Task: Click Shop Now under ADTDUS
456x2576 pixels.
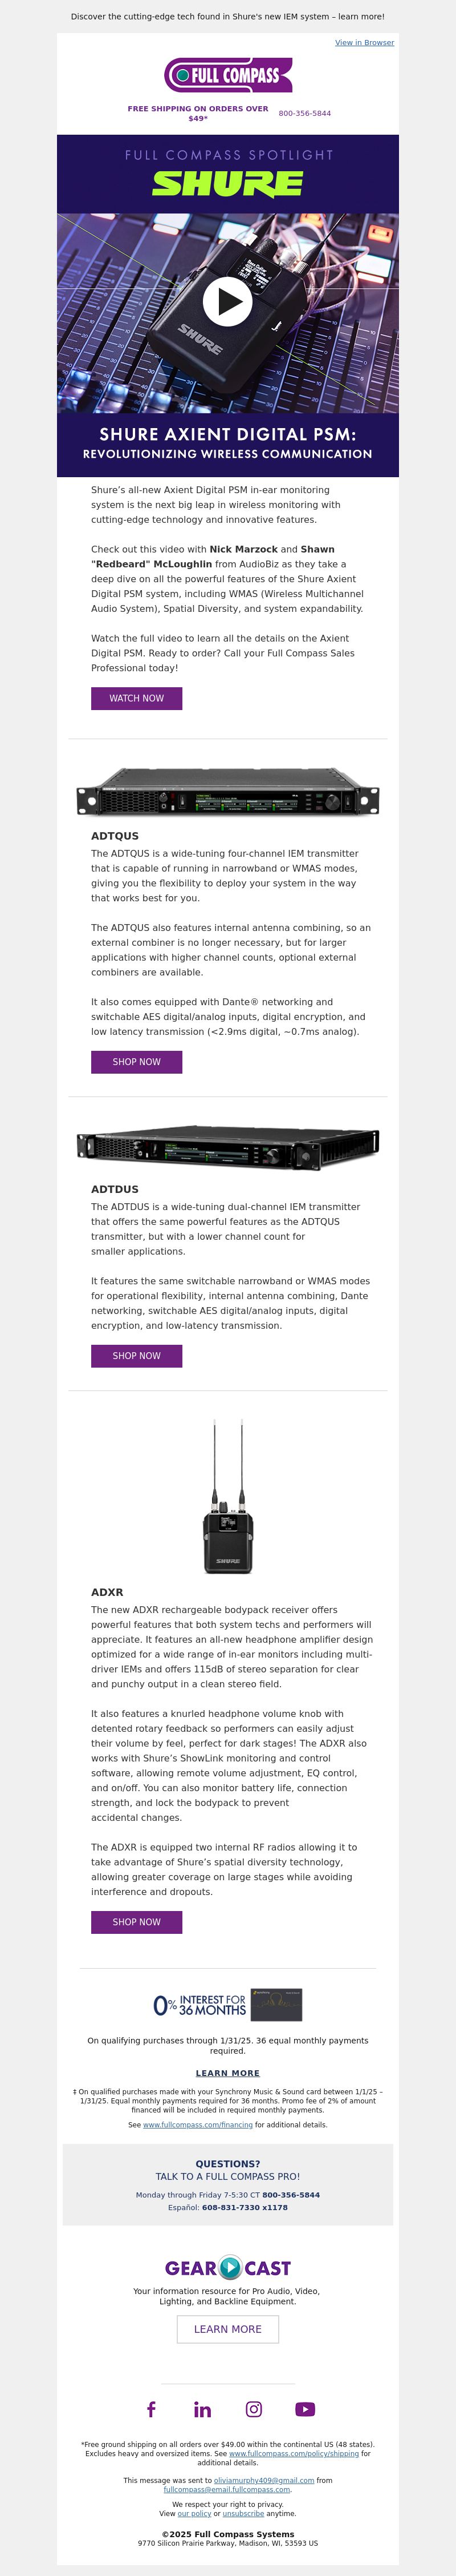Action: click(137, 1356)
